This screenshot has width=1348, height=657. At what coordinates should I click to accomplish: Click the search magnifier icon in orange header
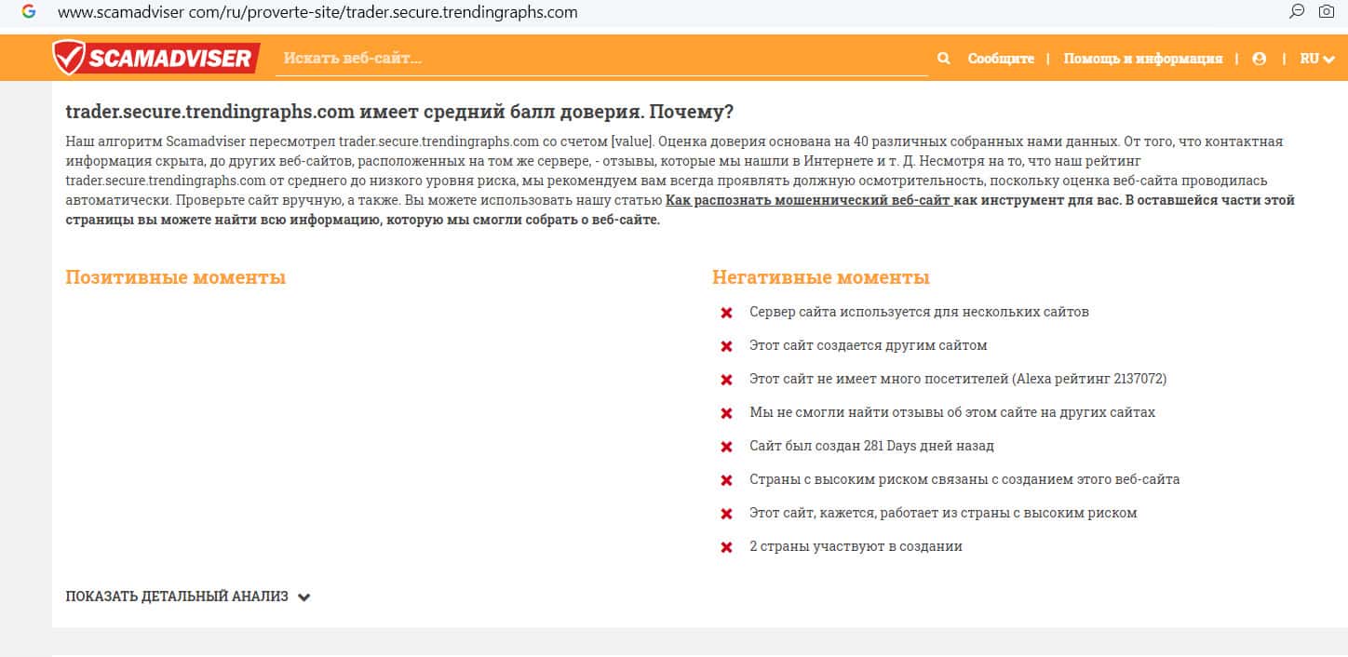click(944, 58)
